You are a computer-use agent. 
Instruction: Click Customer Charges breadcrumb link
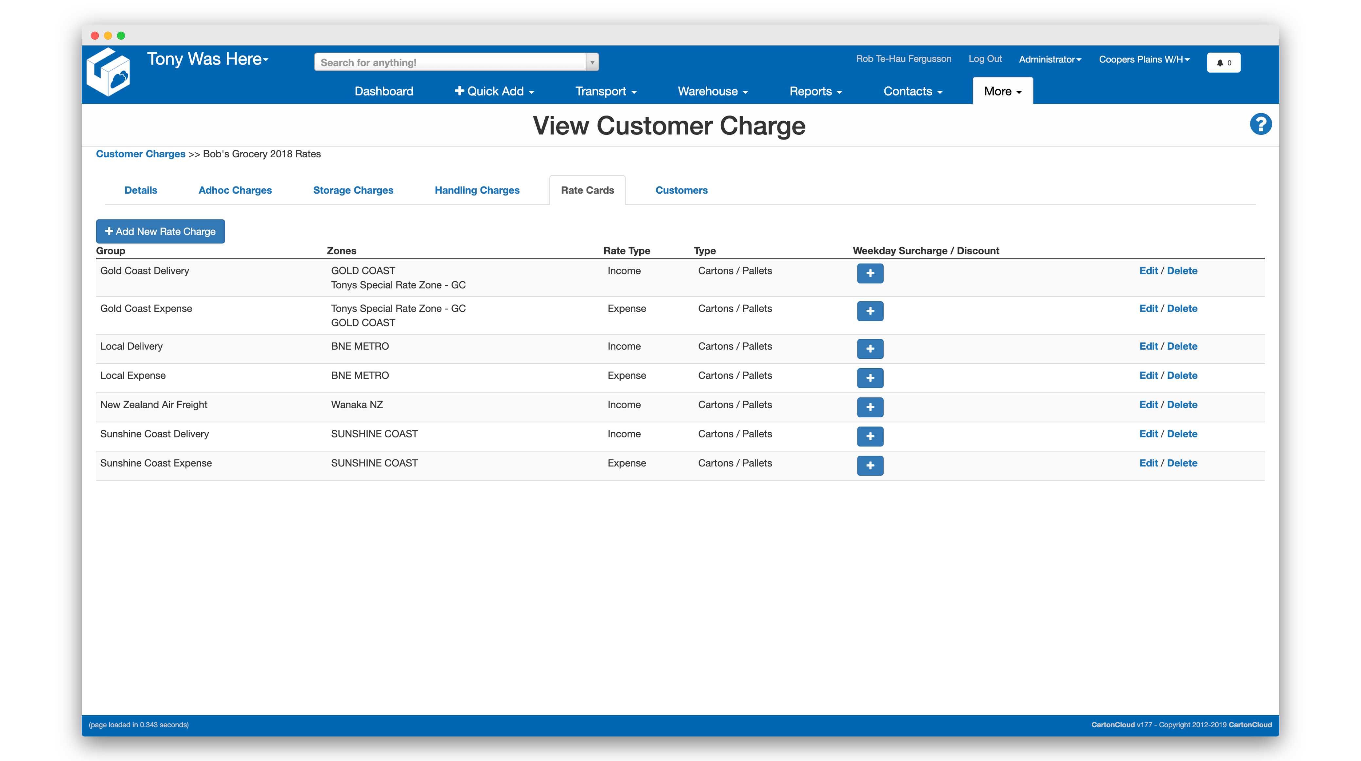[x=141, y=153]
